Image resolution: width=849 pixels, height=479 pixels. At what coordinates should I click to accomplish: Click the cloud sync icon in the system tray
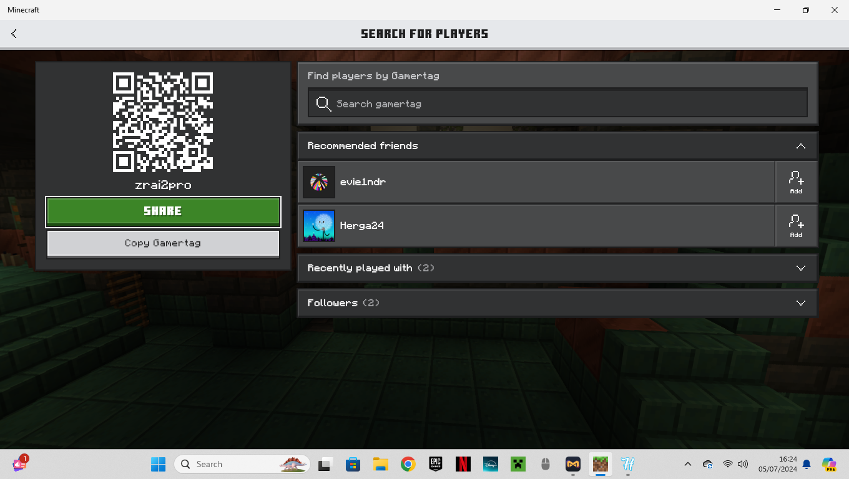tap(708, 464)
